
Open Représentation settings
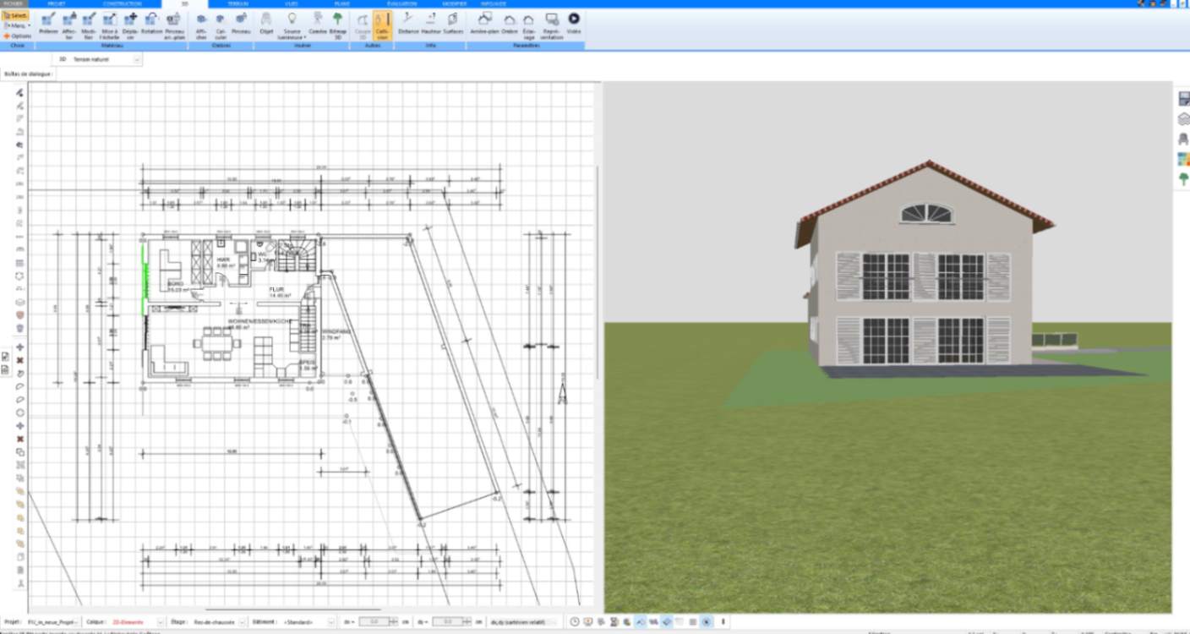[552, 25]
